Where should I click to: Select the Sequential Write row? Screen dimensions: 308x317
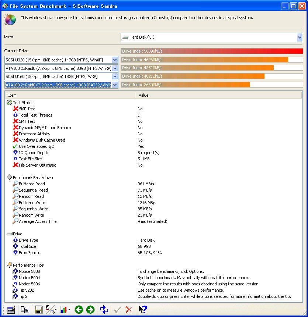coord(153,209)
